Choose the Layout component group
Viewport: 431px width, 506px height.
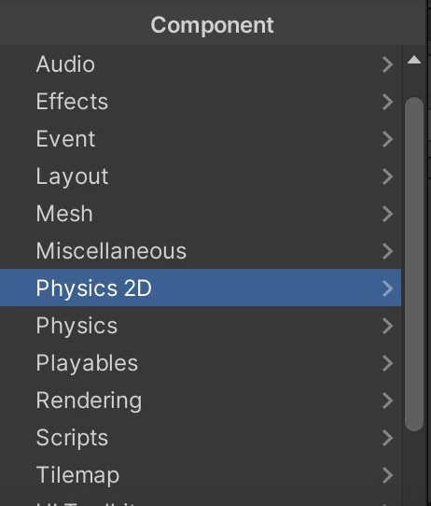(x=201, y=176)
